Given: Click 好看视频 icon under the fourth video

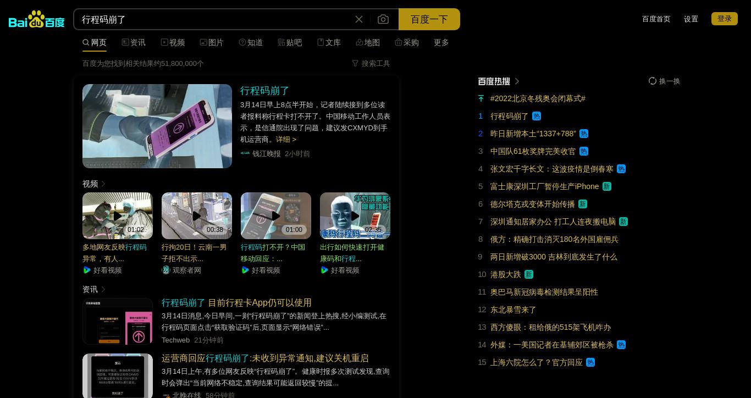Looking at the screenshot, I should tap(324, 270).
